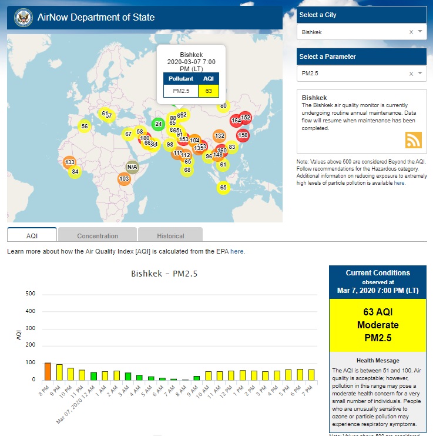Screen dimensions: 433x436
Task: Click the Department of State seal logo
Action: tap(23, 17)
